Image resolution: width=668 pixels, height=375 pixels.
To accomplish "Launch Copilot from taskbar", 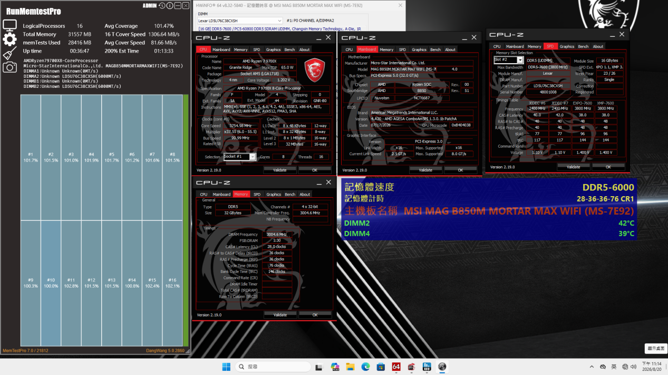I will coord(335,367).
